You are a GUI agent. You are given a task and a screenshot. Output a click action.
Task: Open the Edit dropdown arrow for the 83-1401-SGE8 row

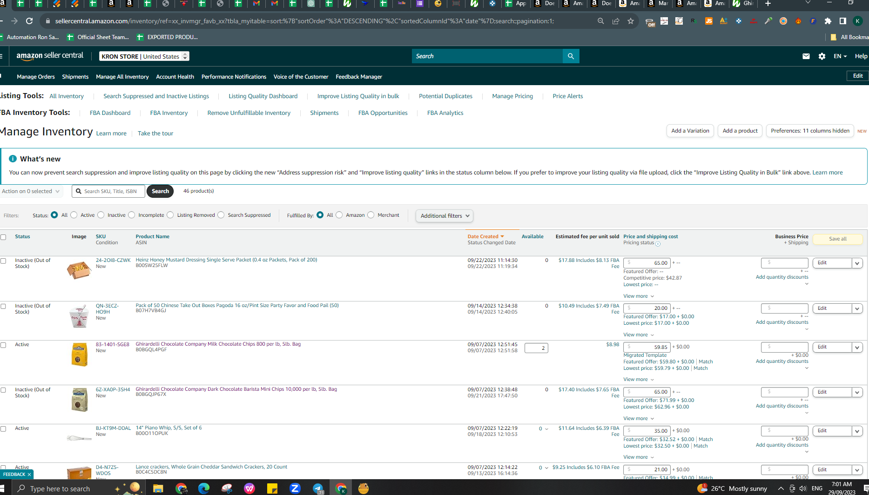point(857,348)
